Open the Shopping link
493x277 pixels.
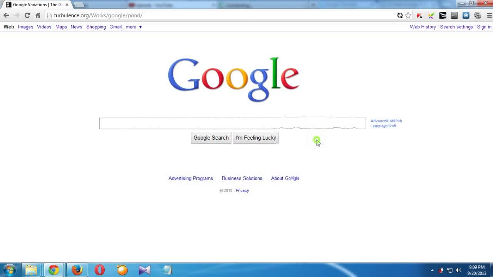coord(96,27)
